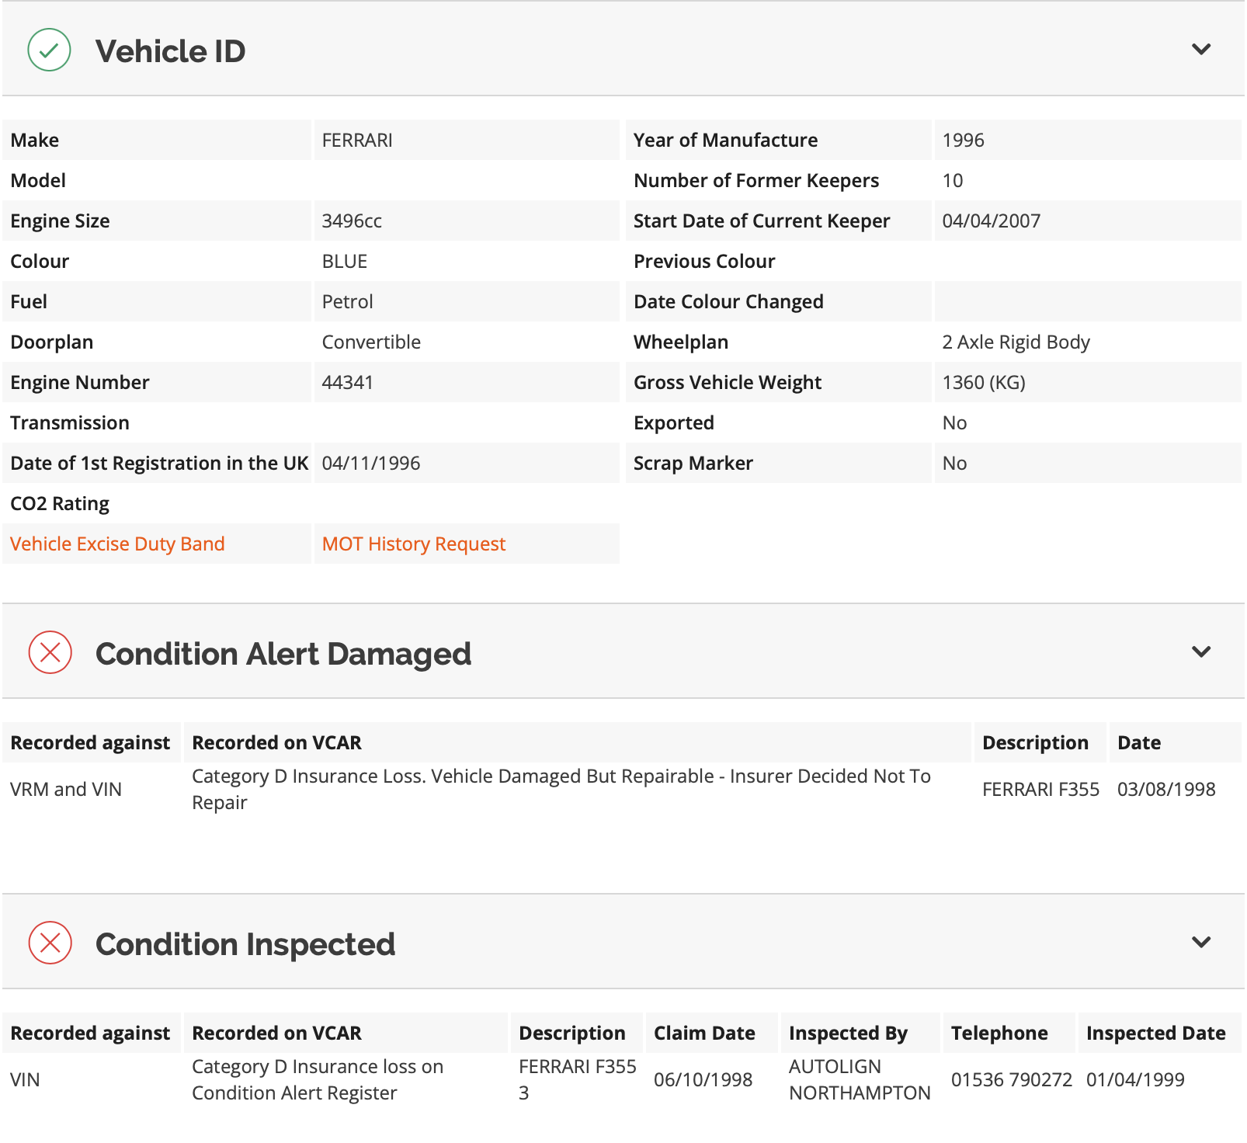Select the Category D Insurance Loss description text
1247x1143 pixels.
coord(561,790)
